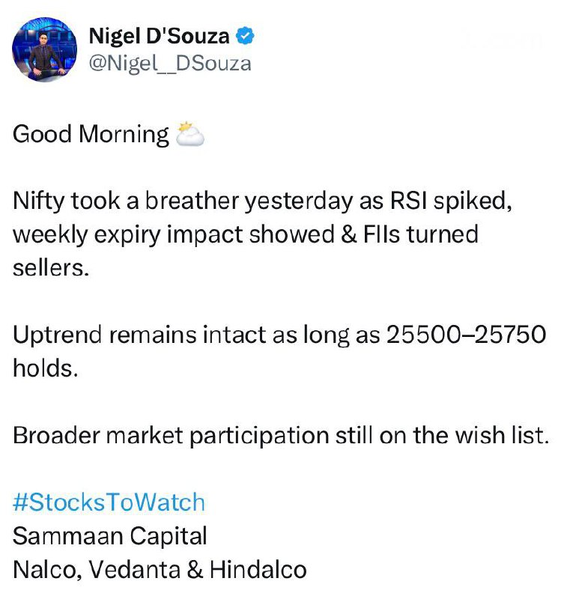Click the "Good Morning" greeting text
Image resolution: width=567 pixels, height=599 pixels.
91,135
